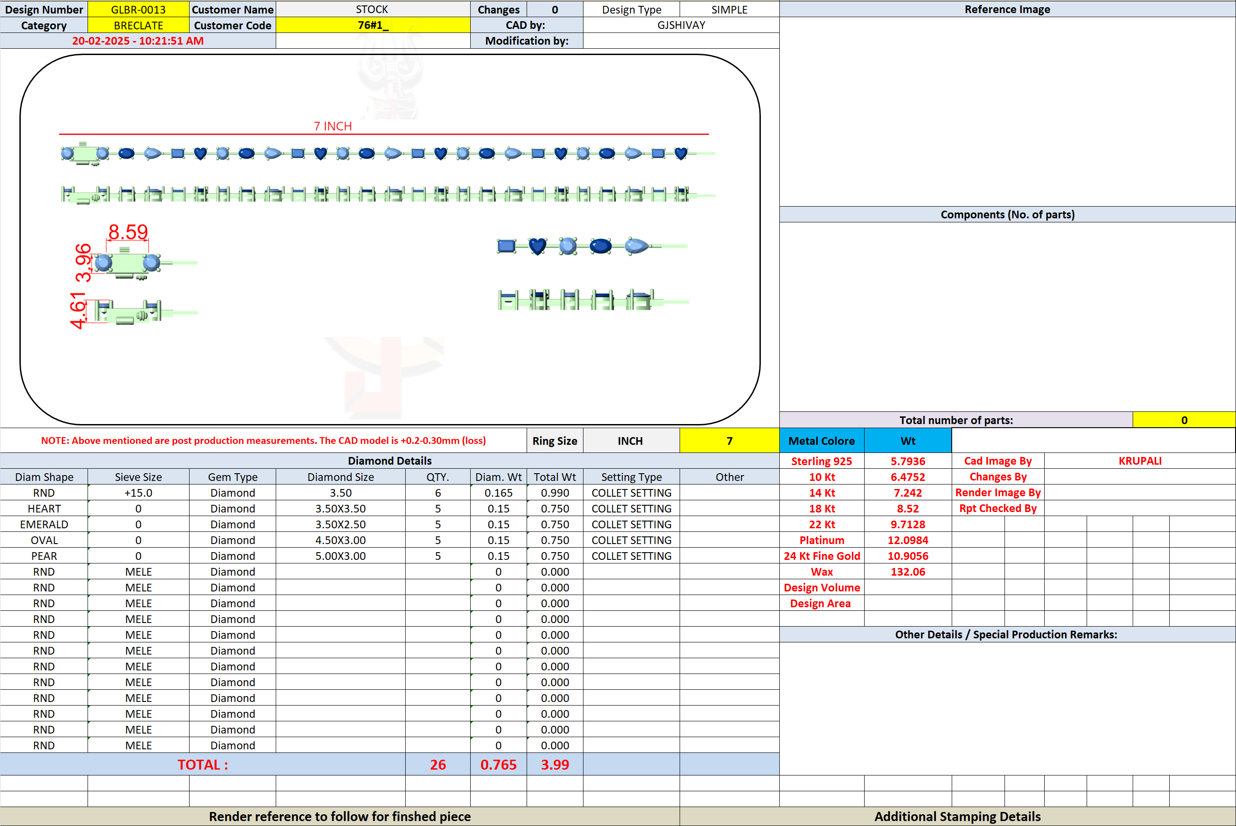The image size is (1236, 826).
Task: Select the Setting Type column header
Action: pyautogui.click(x=631, y=477)
